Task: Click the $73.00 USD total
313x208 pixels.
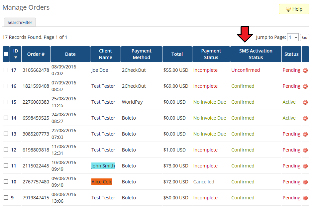Action: (176, 166)
